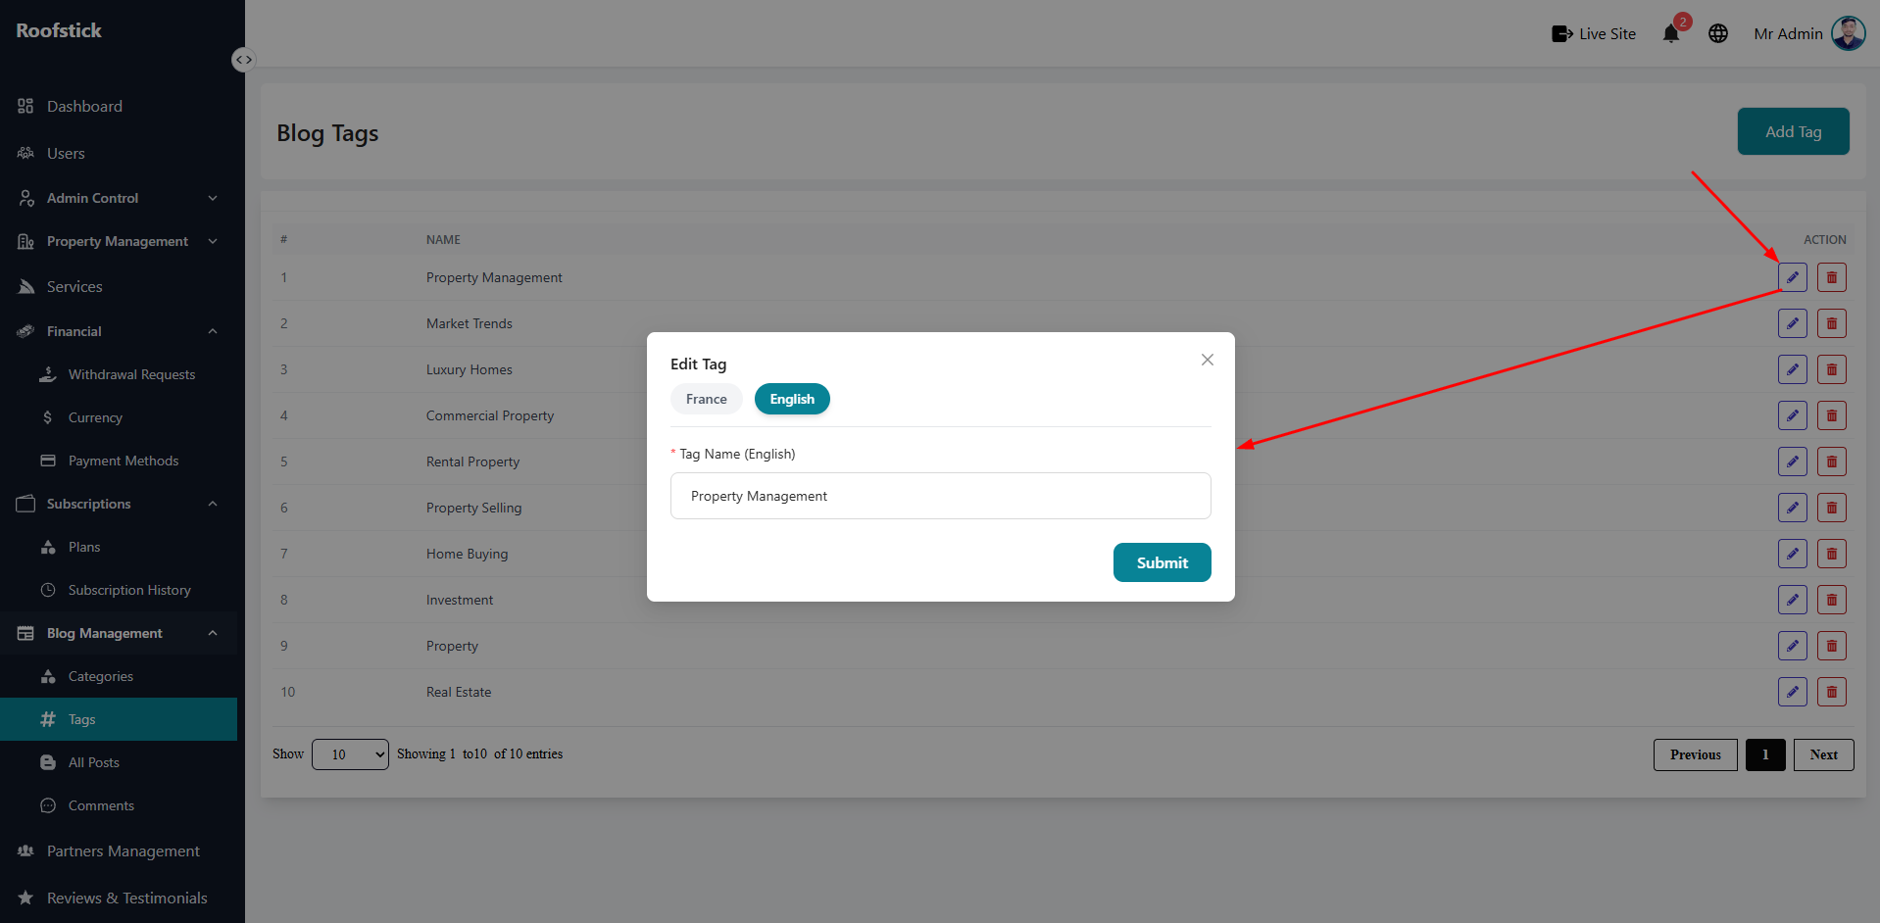
Task: Click edit pencil icon for Property Management row
Action: tap(1792, 277)
